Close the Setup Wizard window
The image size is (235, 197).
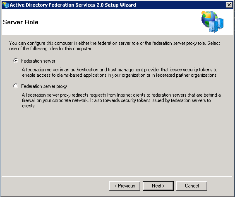(x=229, y=5)
